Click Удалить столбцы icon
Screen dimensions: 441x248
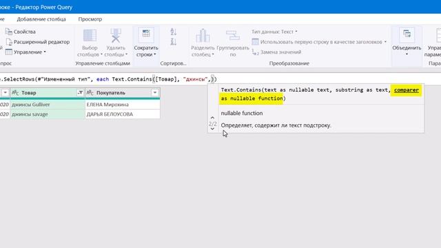pyautogui.click(x=116, y=36)
